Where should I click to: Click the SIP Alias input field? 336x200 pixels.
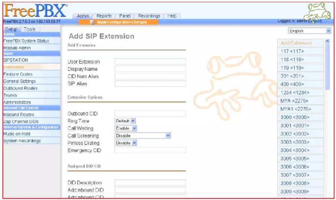[x=150, y=83]
